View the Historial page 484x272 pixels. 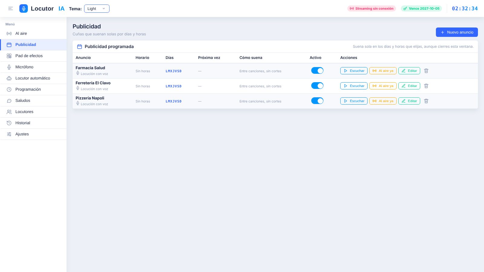pyautogui.click(x=33, y=123)
